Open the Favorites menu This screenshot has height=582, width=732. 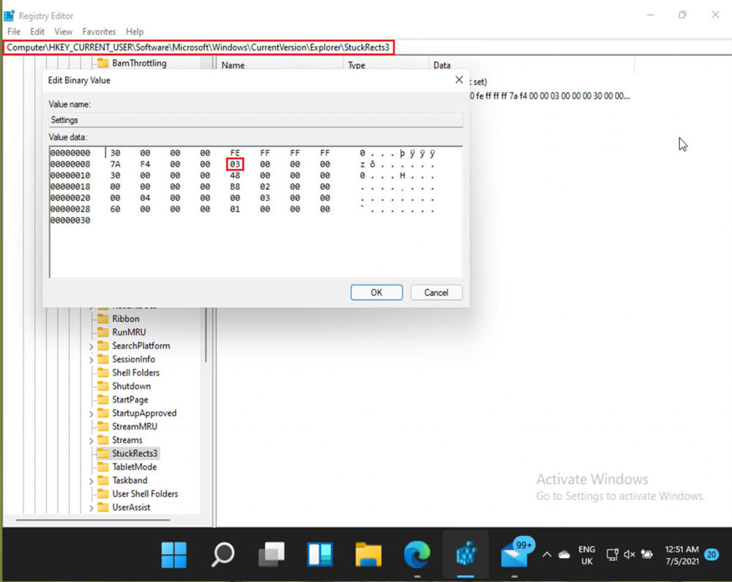coord(99,31)
